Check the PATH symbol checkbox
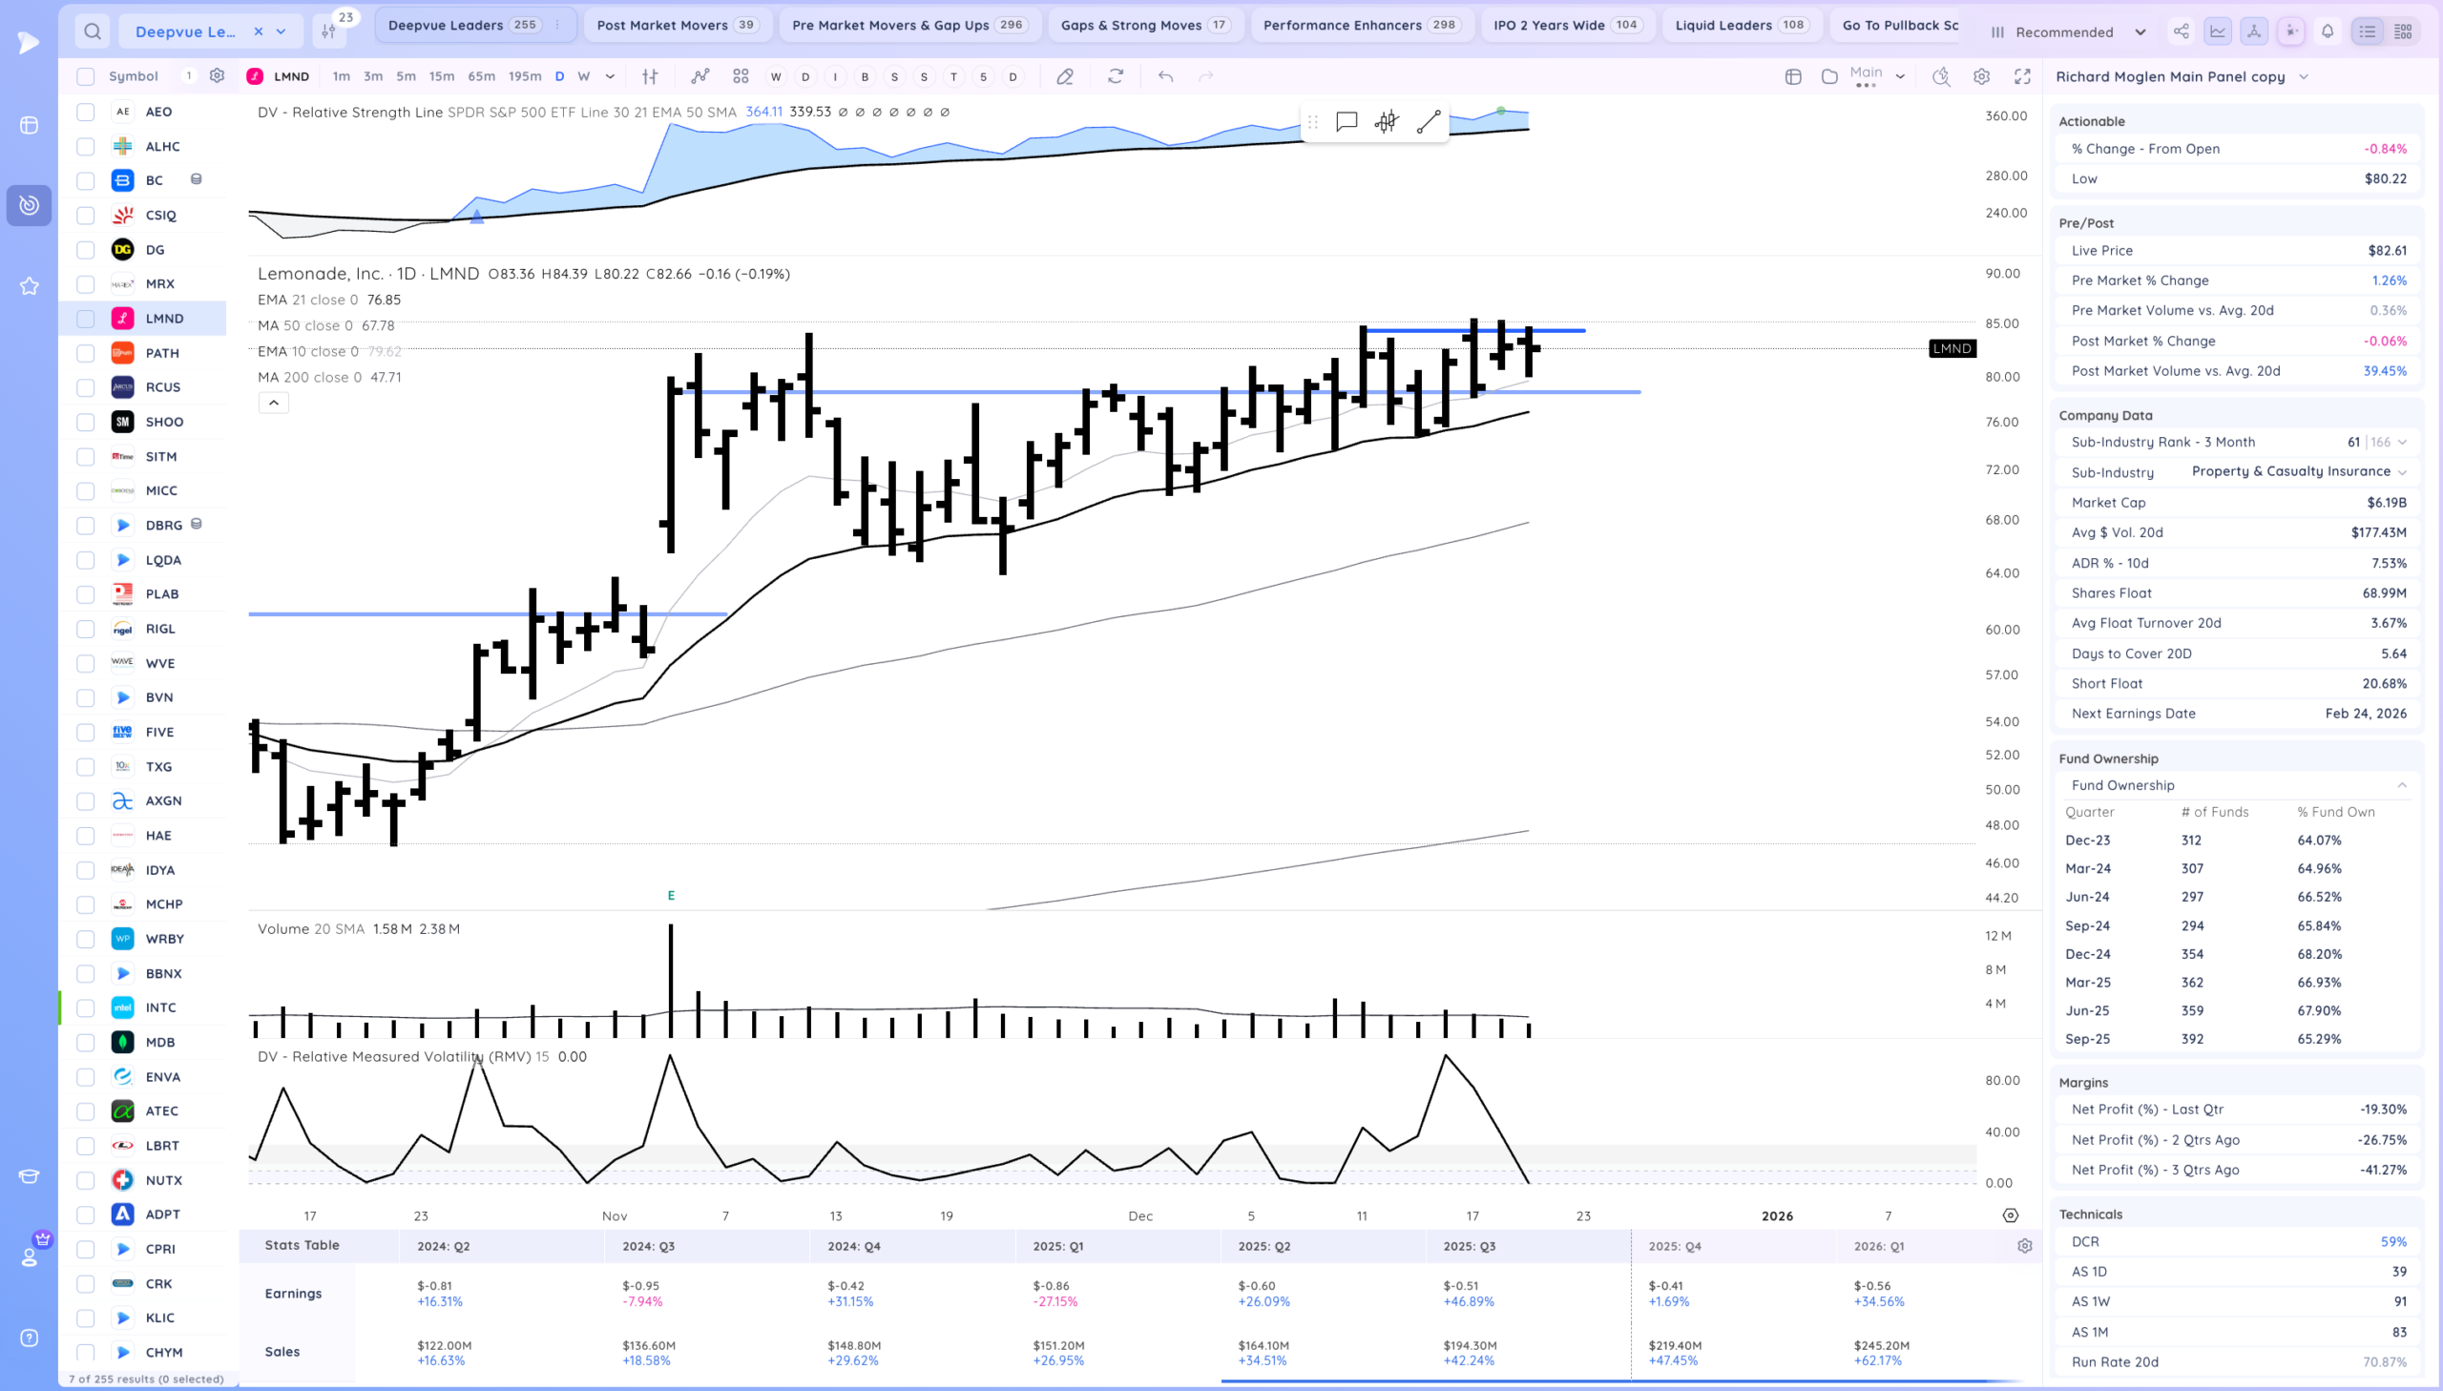 tap(86, 354)
